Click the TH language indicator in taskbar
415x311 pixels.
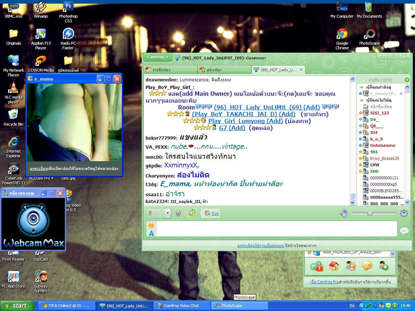pyautogui.click(x=352, y=306)
